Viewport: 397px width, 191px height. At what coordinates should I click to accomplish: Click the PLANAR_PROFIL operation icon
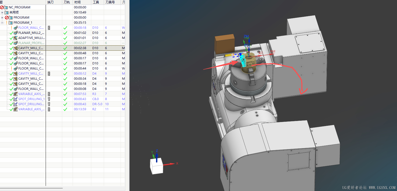(16, 43)
